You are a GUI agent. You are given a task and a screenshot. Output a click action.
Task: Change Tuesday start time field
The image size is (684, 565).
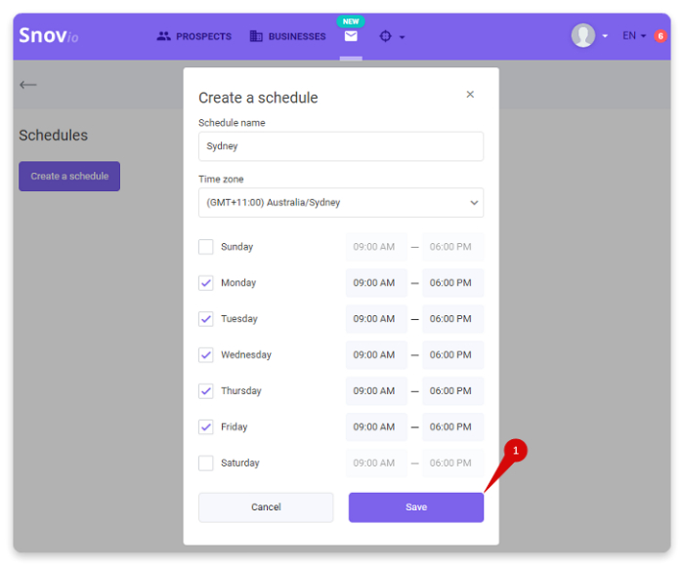(x=376, y=319)
